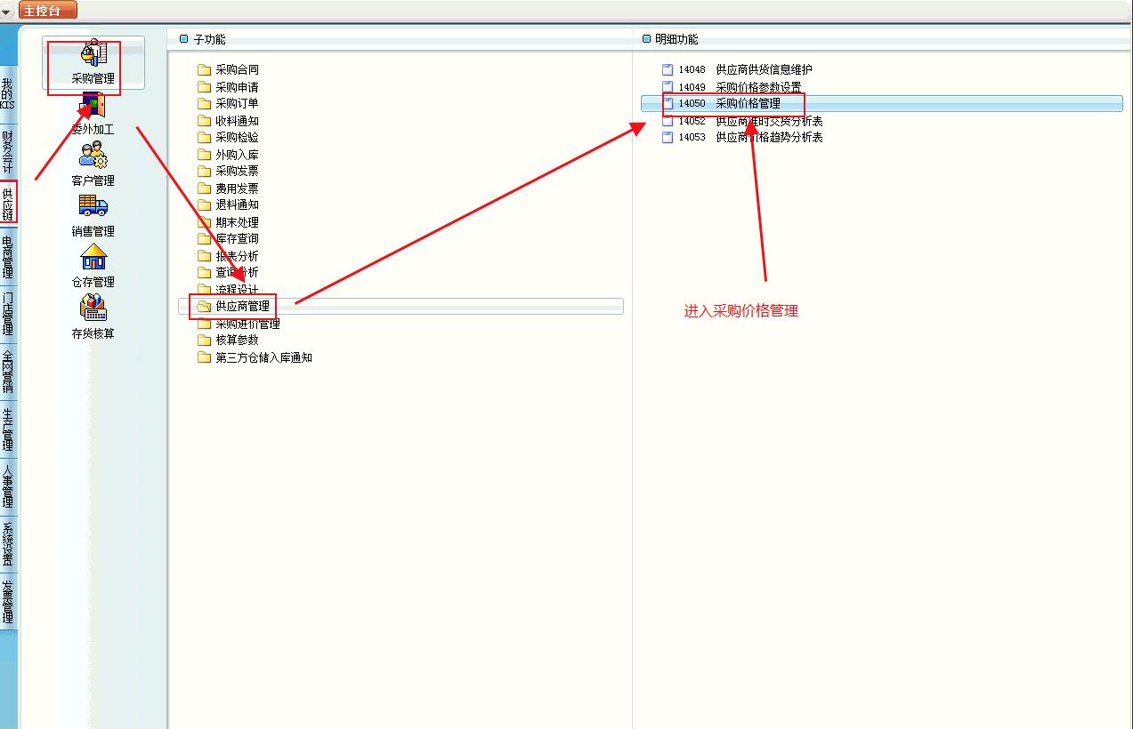1133x729 pixels.
Task: Open 14053 供应商价格趋势分析表
Action: click(742, 137)
